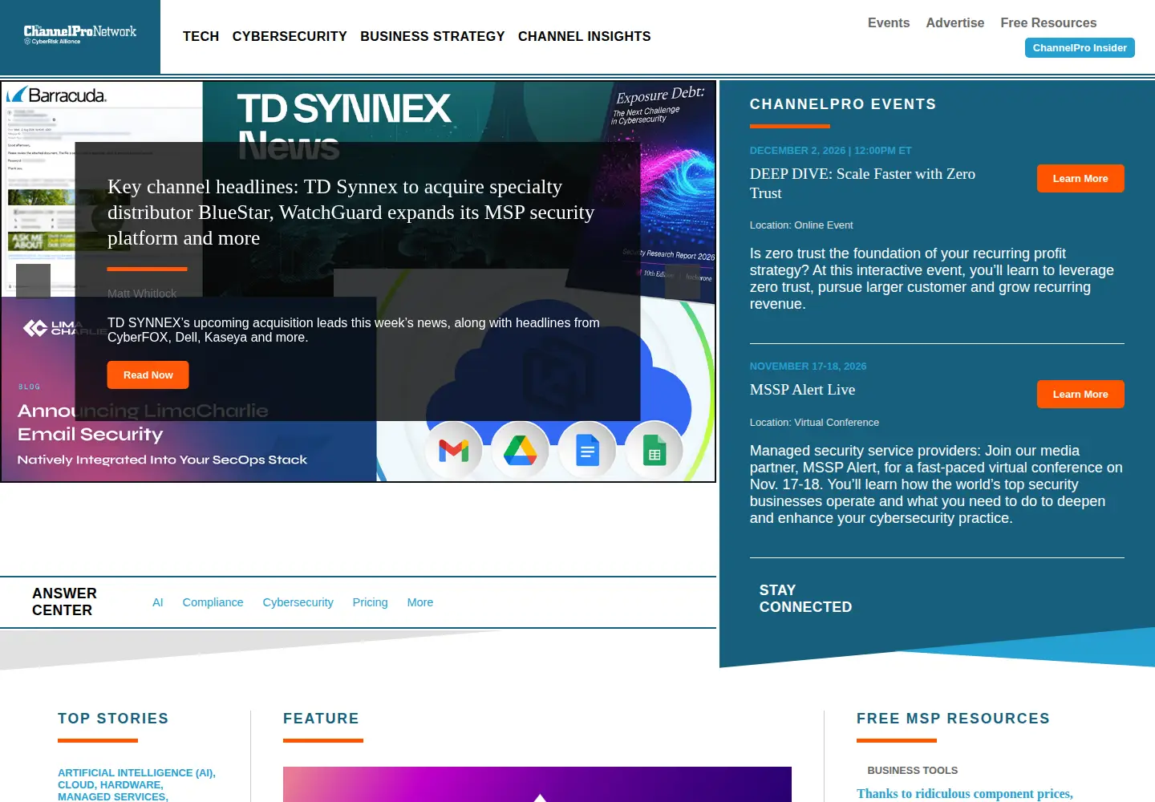Open the Free Resources header link
Screen dimensions: 1155x802
[1048, 22]
